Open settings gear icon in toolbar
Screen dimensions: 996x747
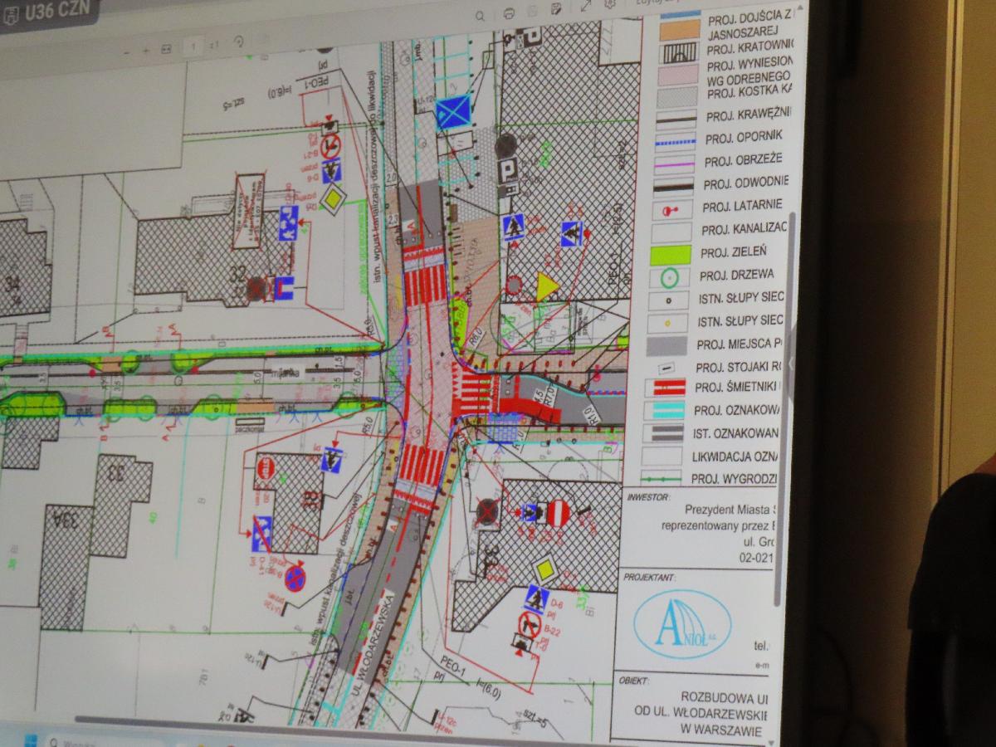[611, 3]
